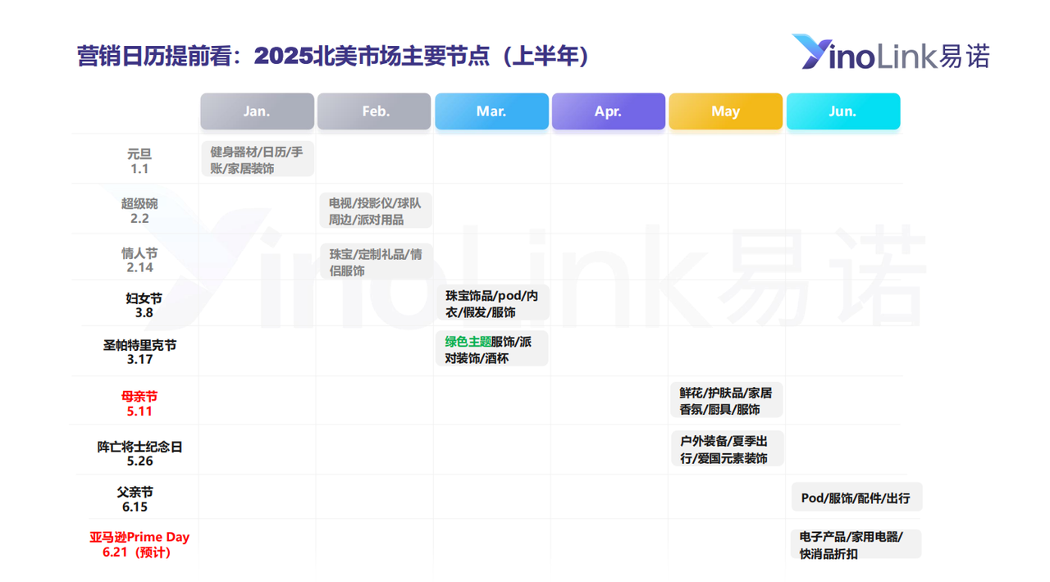Image resolution: width=1050 pixels, height=582 pixels.
Task: Select the Mar. month header
Action: click(x=491, y=111)
